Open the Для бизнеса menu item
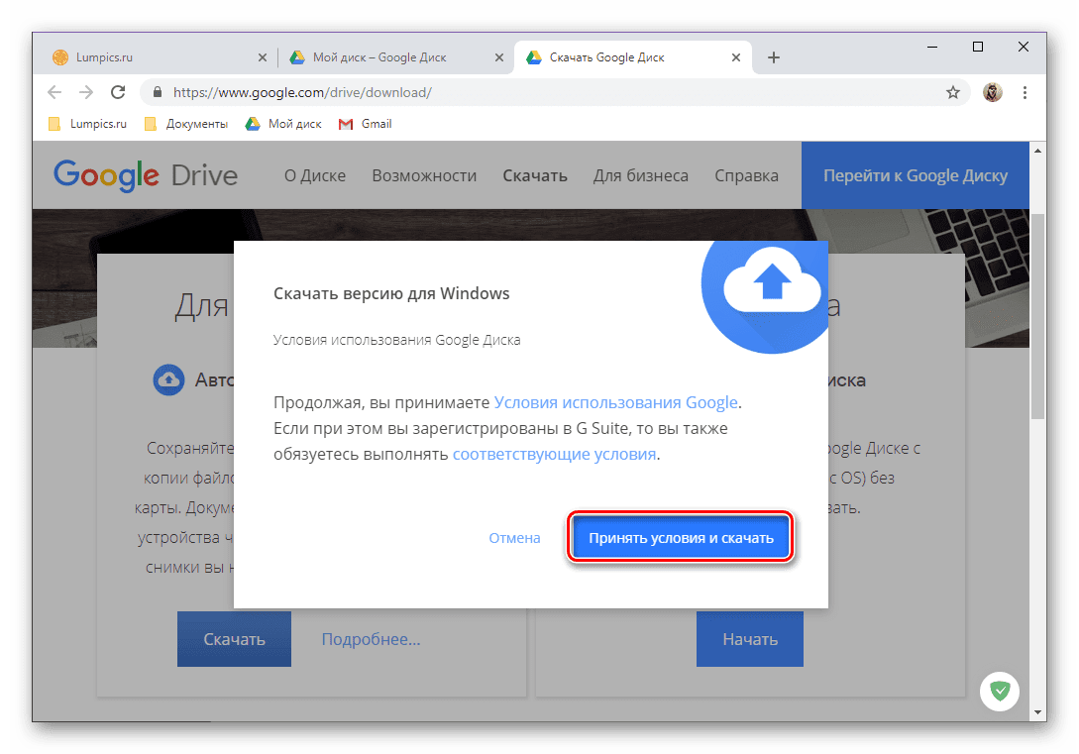This screenshot has width=1079, height=754. [x=641, y=175]
